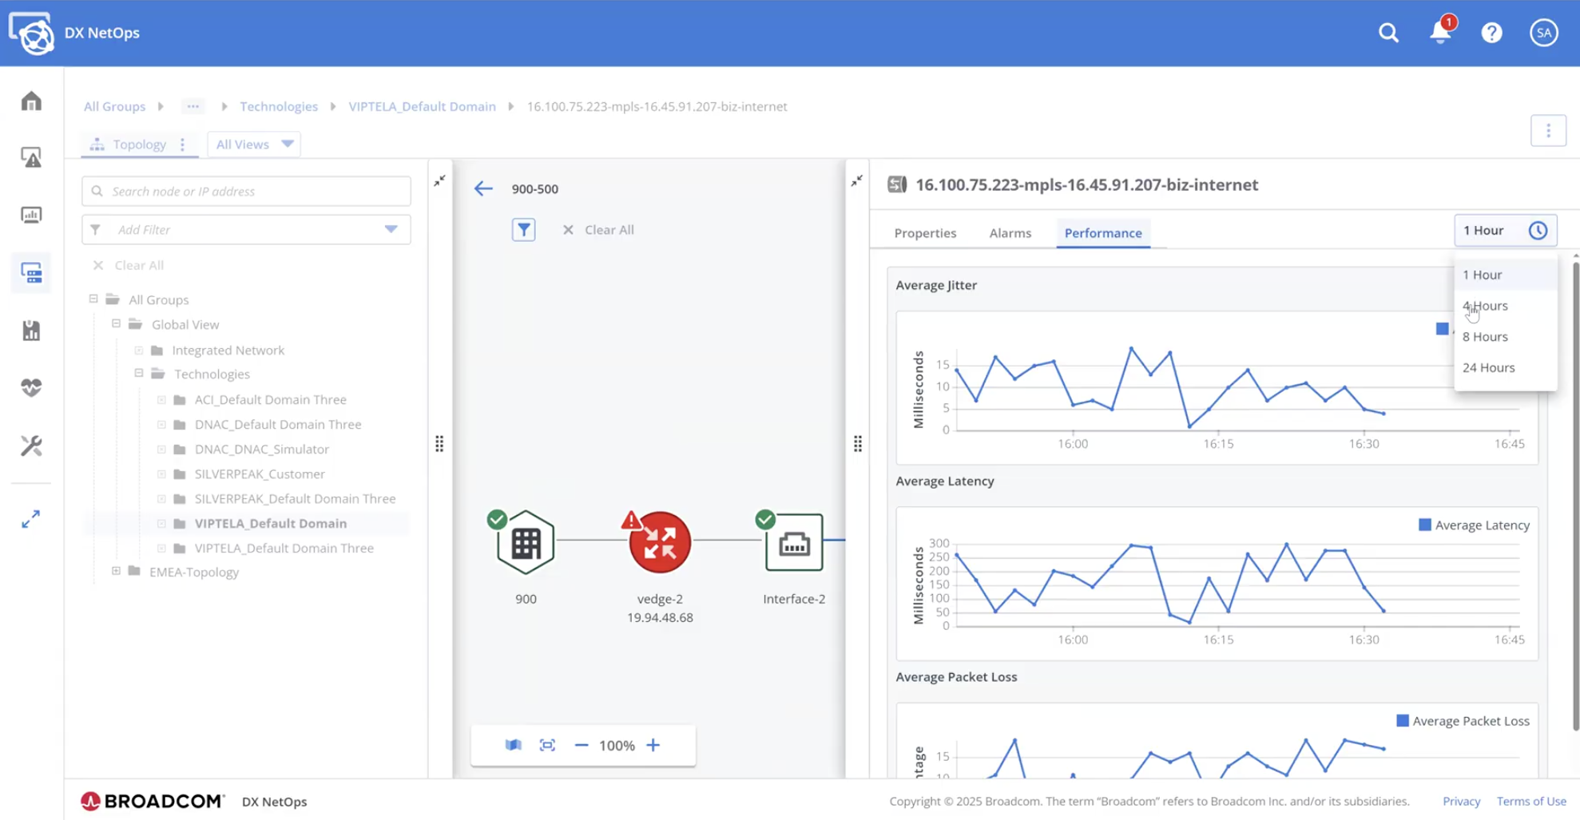Open the notifications bell with badge
Screen dimensions: 1580x820
pos(1439,33)
